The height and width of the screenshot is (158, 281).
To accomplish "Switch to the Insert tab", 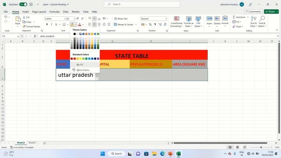I will click(25, 12).
